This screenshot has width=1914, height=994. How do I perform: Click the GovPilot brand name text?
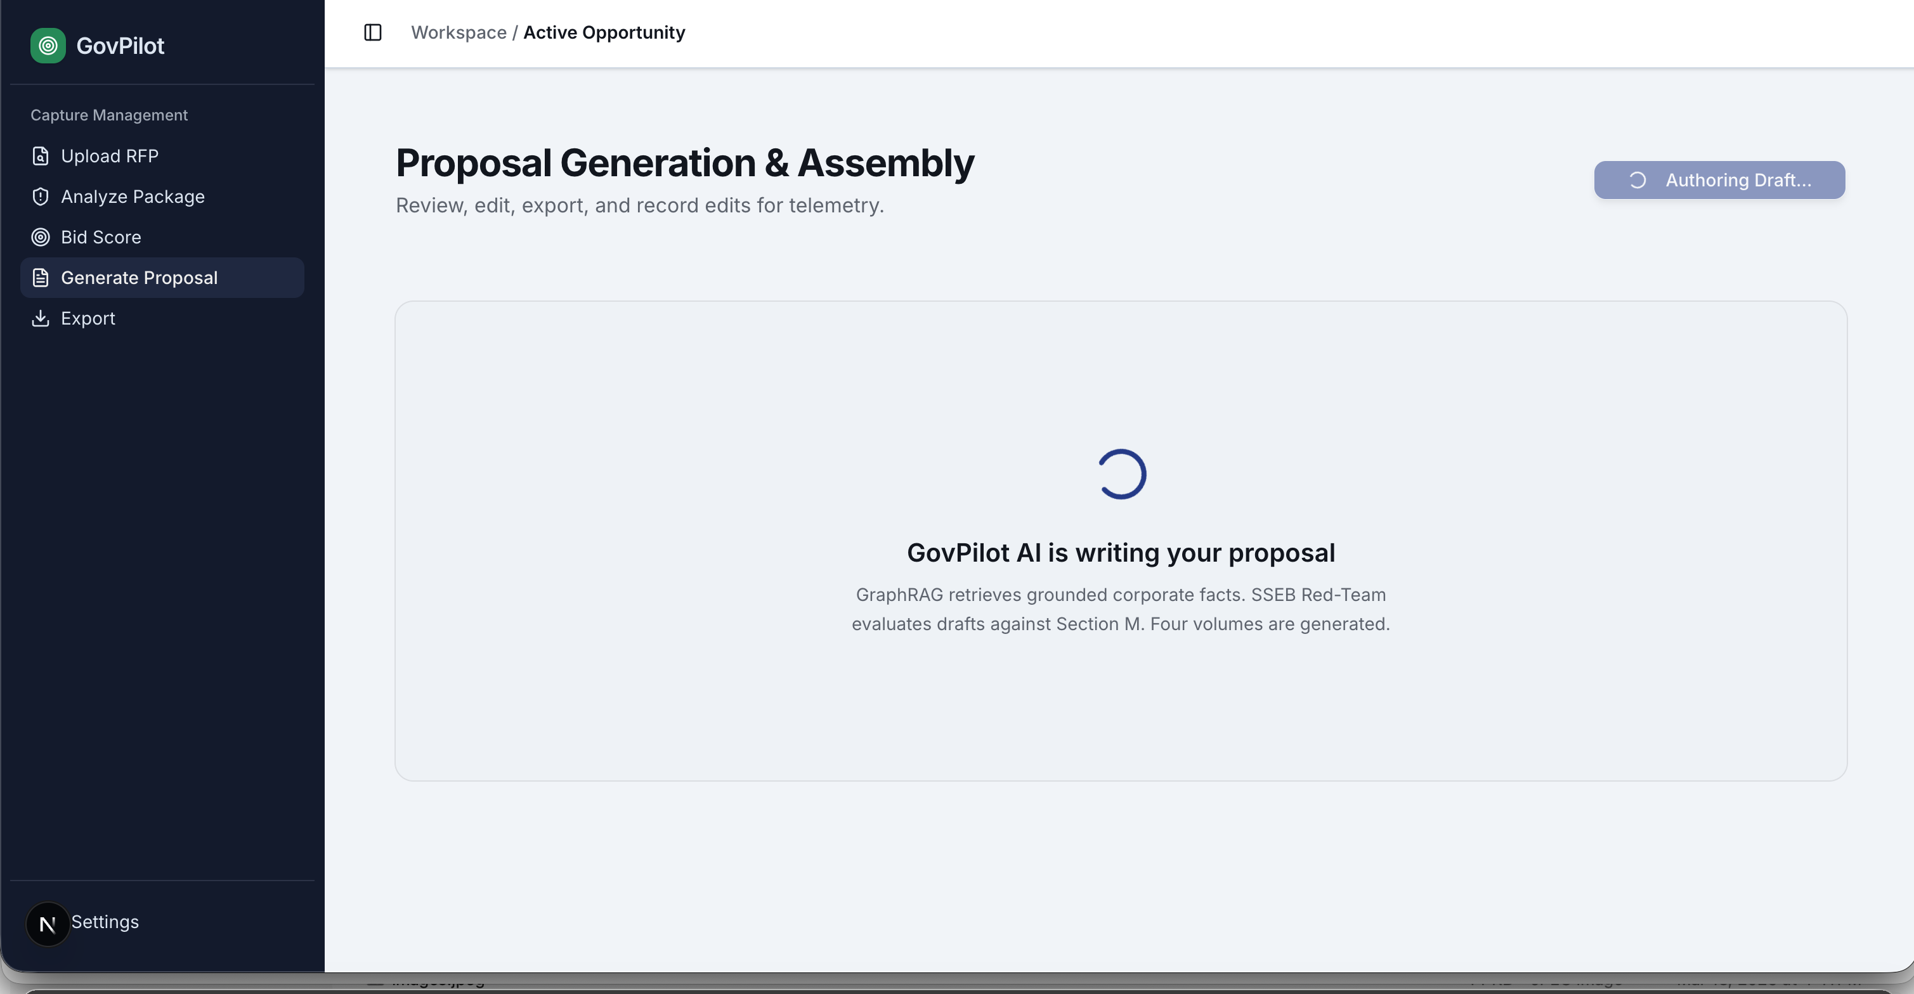pyautogui.click(x=120, y=46)
